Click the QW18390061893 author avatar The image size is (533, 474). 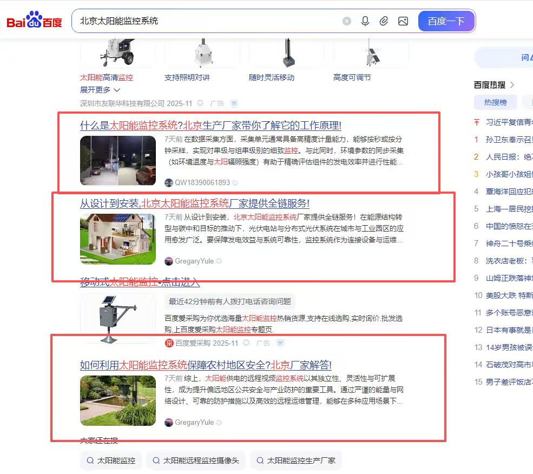tap(169, 183)
